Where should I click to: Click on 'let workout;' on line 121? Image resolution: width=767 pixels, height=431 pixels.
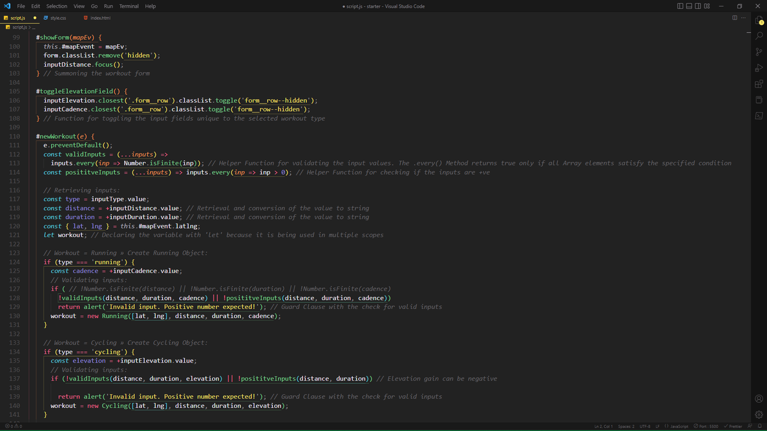coord(65,235)
